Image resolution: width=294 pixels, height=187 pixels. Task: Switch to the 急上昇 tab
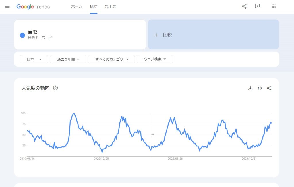click(111, 7)
